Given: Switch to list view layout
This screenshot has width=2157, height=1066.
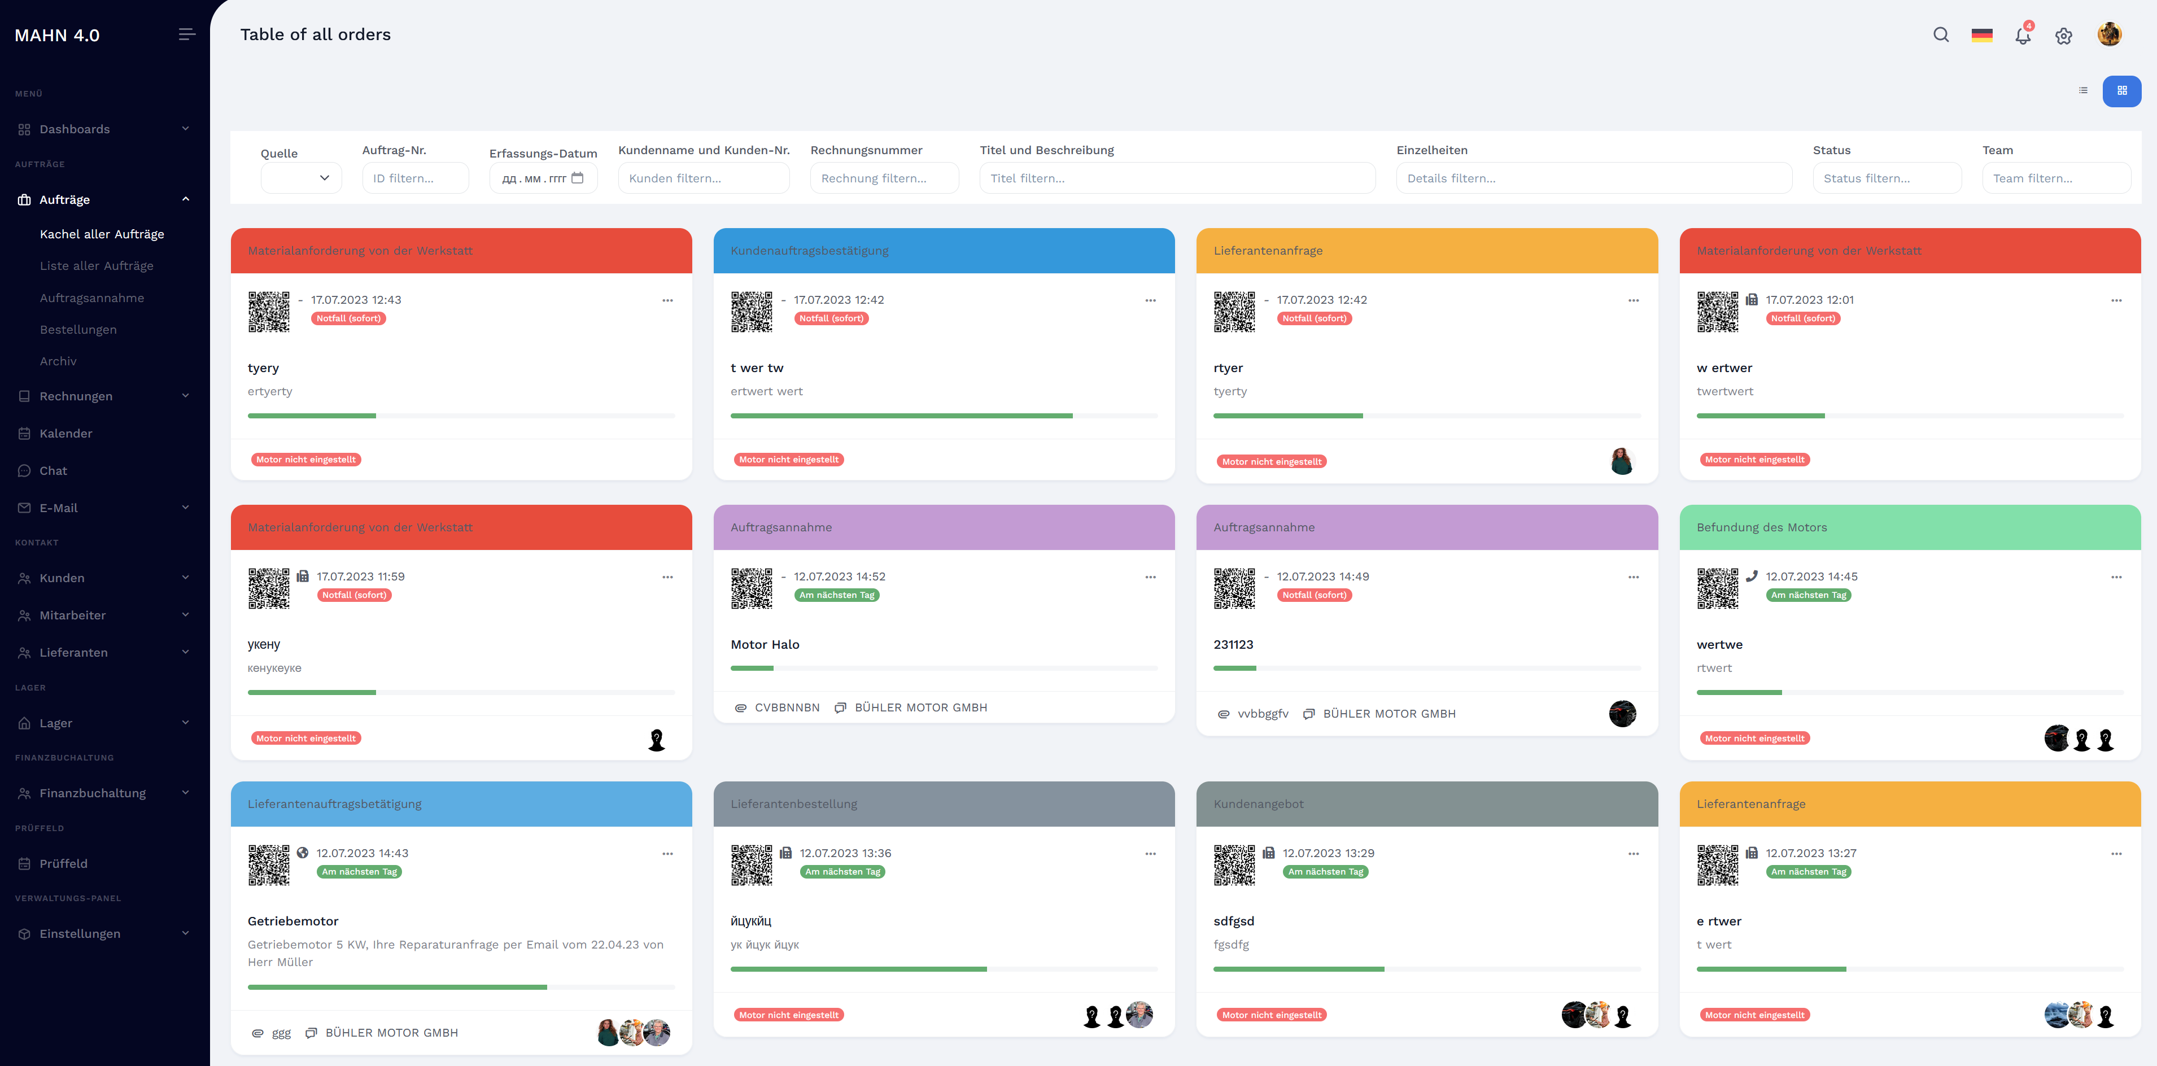Looking at the screenshot, I should coord(2082,90).
